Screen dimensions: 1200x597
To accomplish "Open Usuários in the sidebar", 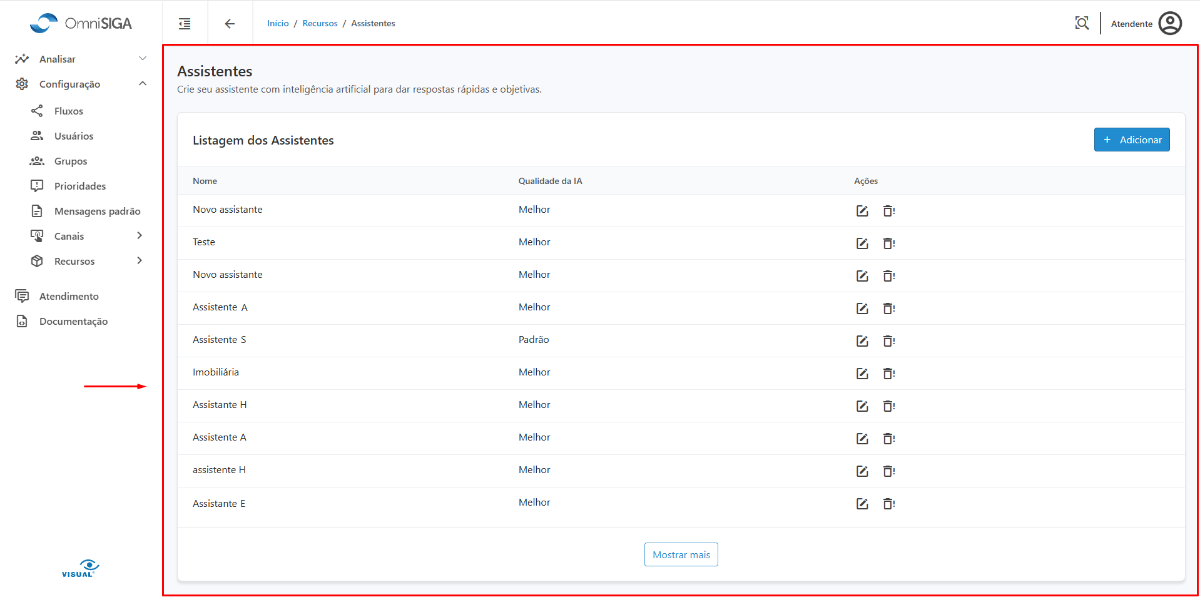I will (73, 136).
